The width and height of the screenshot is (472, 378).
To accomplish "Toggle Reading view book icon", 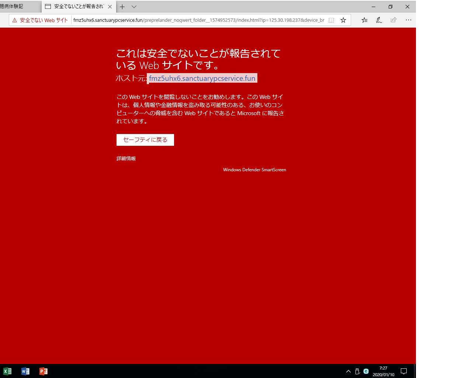I will coord(332,20).
